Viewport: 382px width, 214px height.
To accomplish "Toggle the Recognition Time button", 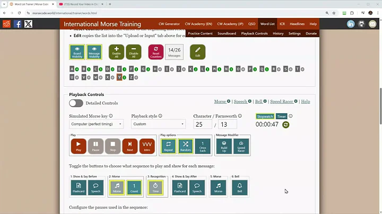I will (x=155, y=188).
